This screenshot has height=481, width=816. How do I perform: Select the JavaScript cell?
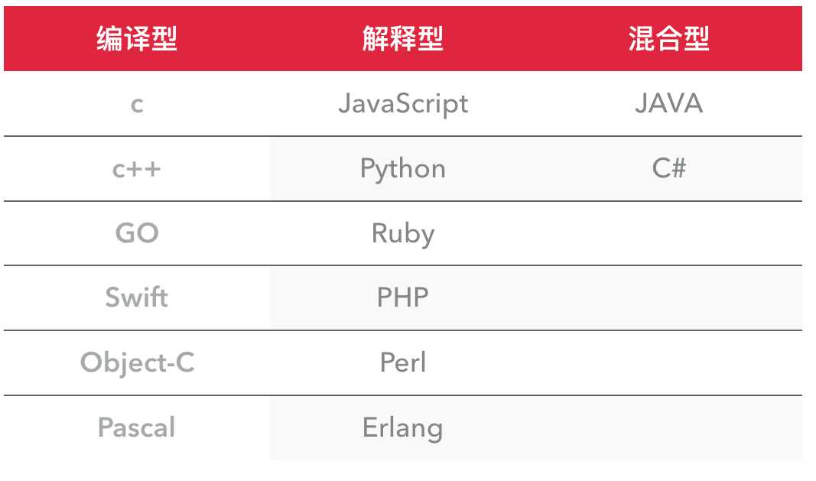point(402,103)
